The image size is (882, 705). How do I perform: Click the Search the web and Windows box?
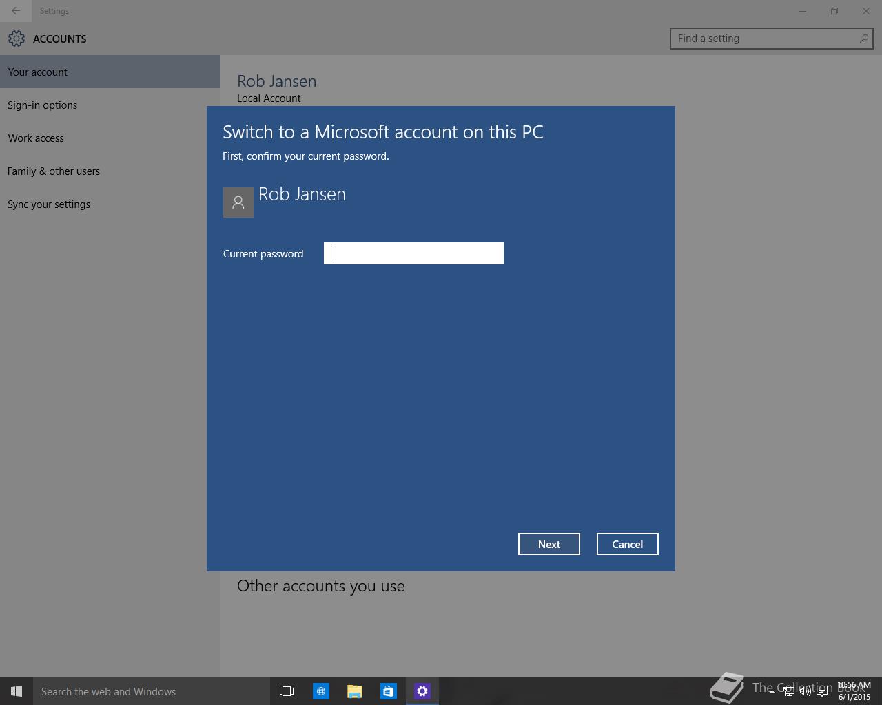(150, 691)
